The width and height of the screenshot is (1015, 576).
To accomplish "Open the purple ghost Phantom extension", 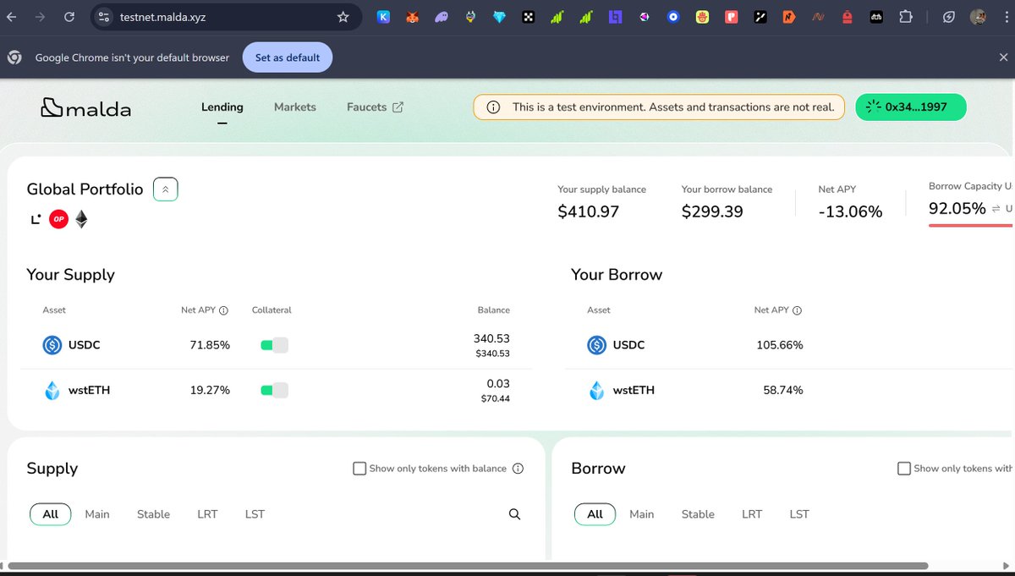I will (x=442, y=17).
